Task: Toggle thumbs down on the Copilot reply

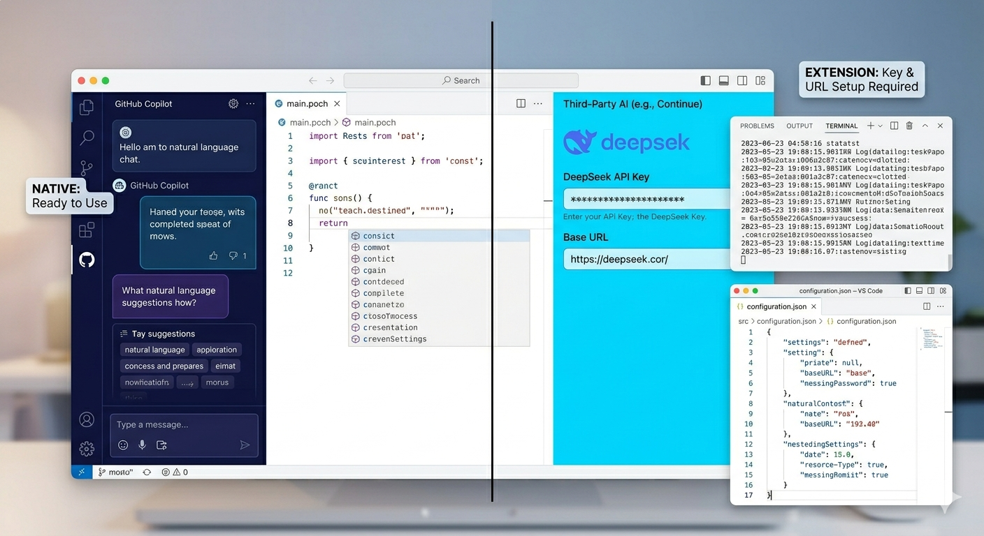Action: [233, 256]
